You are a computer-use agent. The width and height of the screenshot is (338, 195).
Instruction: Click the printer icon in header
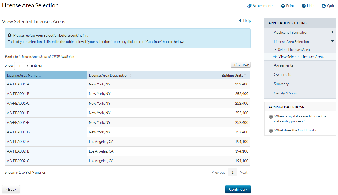[283, 6]
